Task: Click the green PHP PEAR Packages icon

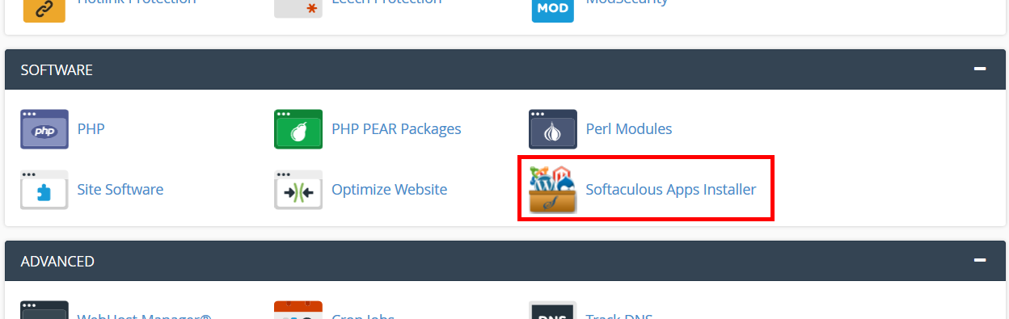Action: (298, 129)
